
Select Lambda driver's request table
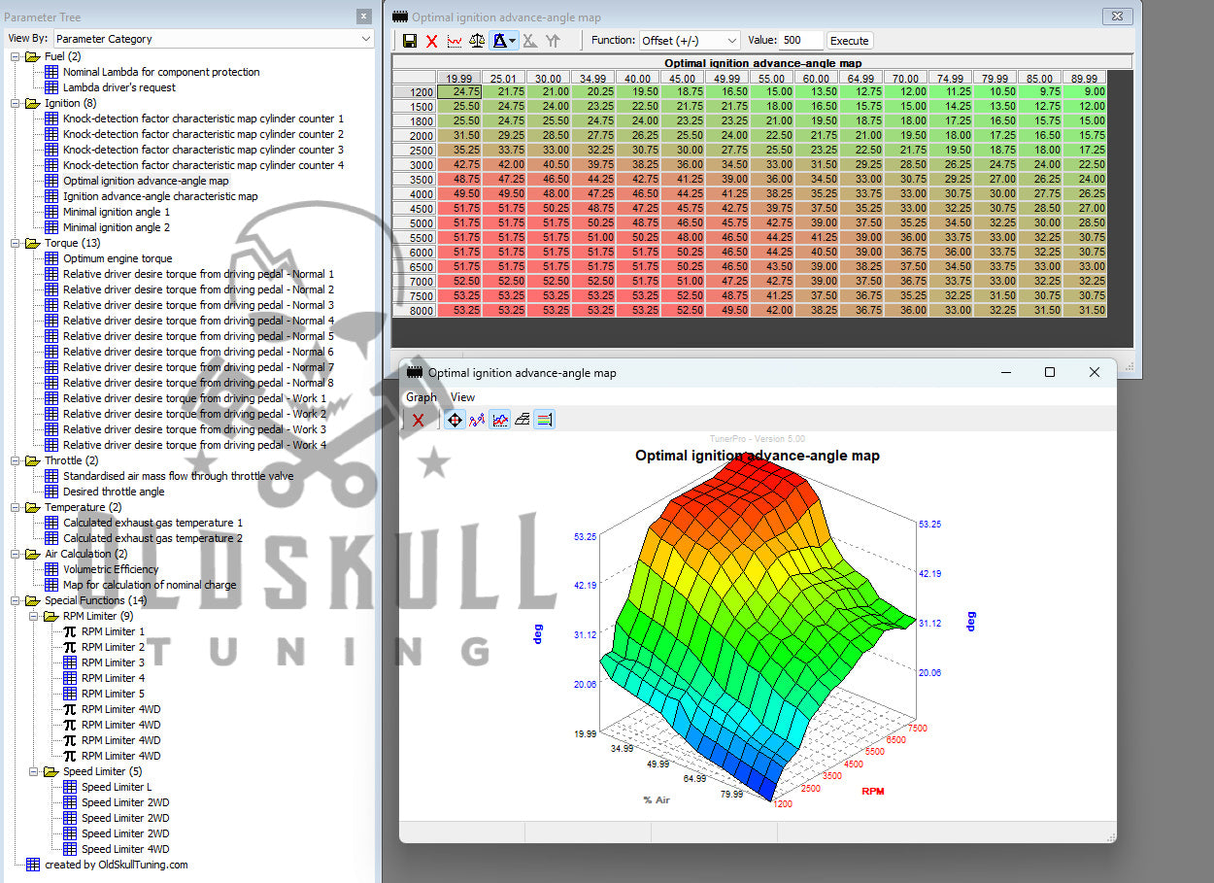[x=119, y=87]
